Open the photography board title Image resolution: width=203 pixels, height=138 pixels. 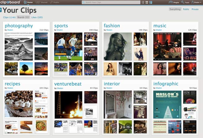[x=19, y=26]
